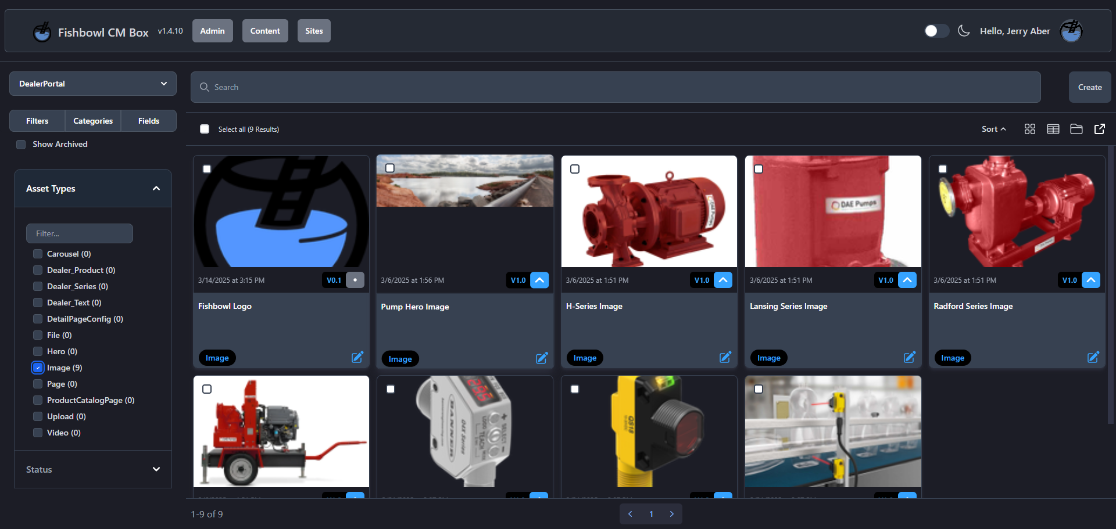This screenshot has width=1116, height=529.
Task: Select the Lansing Series Image card checkbox
Action: tap(759, 169)
